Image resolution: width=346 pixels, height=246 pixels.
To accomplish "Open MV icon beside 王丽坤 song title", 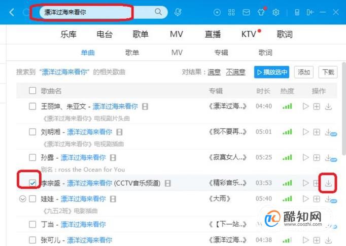I will (145, 107).
